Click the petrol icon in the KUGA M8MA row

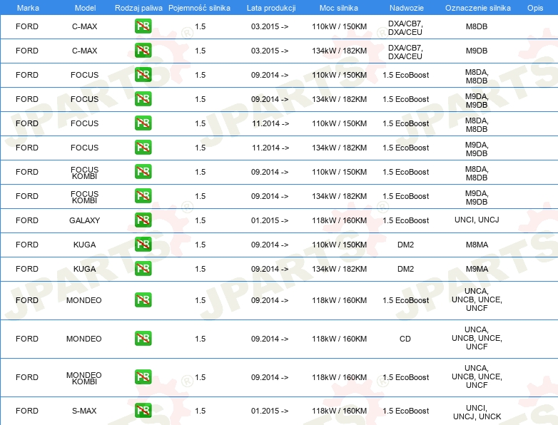point(143,245)
